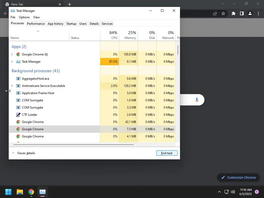Switch to the Services tab
264x198 pixels.
pos(107,23)
